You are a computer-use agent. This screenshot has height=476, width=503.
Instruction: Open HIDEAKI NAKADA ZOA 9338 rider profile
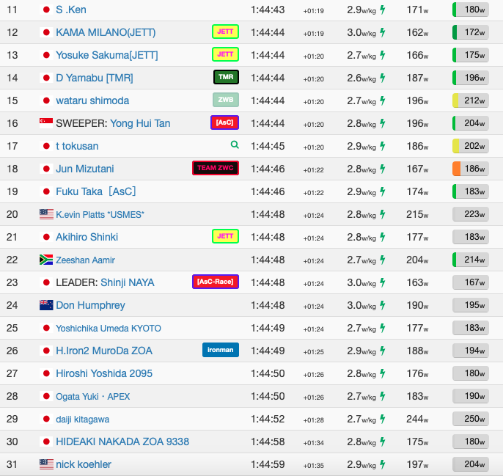pyautogui.click(x=122, y=442)
